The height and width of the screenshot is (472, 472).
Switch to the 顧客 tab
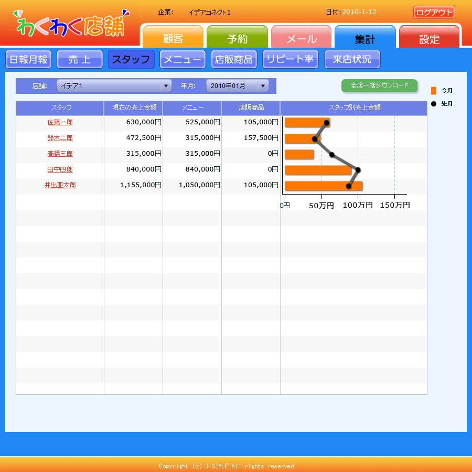(x=173, y=39)
